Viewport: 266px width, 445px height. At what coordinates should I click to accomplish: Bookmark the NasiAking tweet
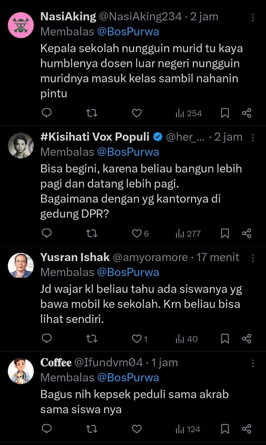point(225,113)
